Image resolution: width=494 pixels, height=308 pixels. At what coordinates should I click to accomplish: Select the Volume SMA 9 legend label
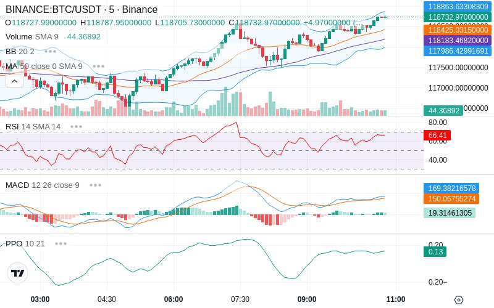pos(32,37)
